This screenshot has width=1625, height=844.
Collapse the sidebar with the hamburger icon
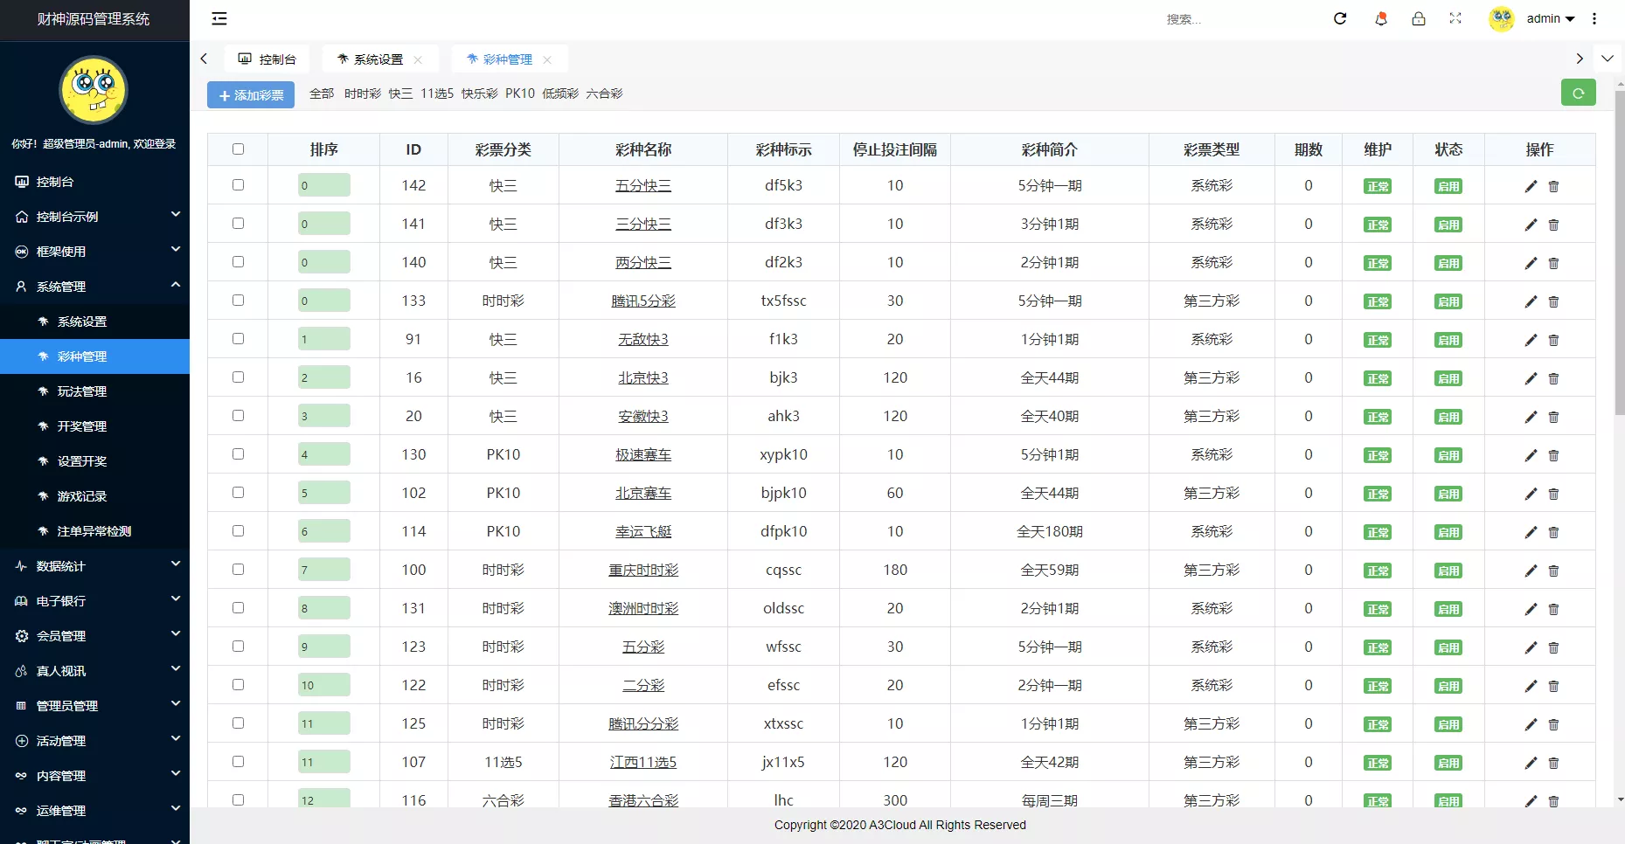tap(219, 18)
